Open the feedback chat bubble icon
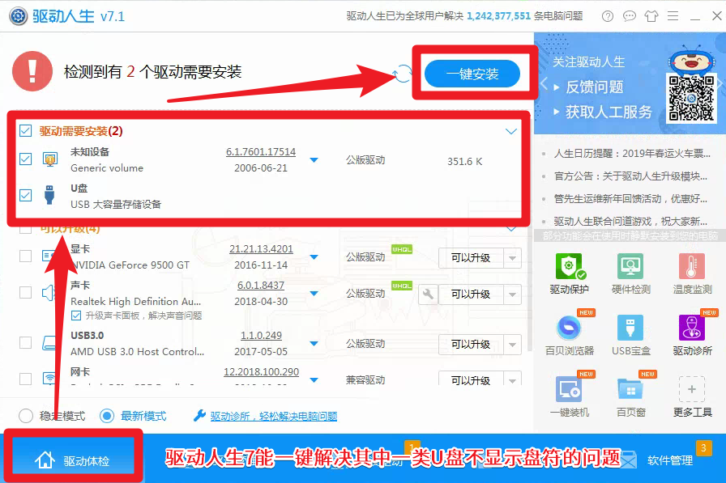This screenshot has width=726, height=483. pyautogui.click(x=630, y=16)
